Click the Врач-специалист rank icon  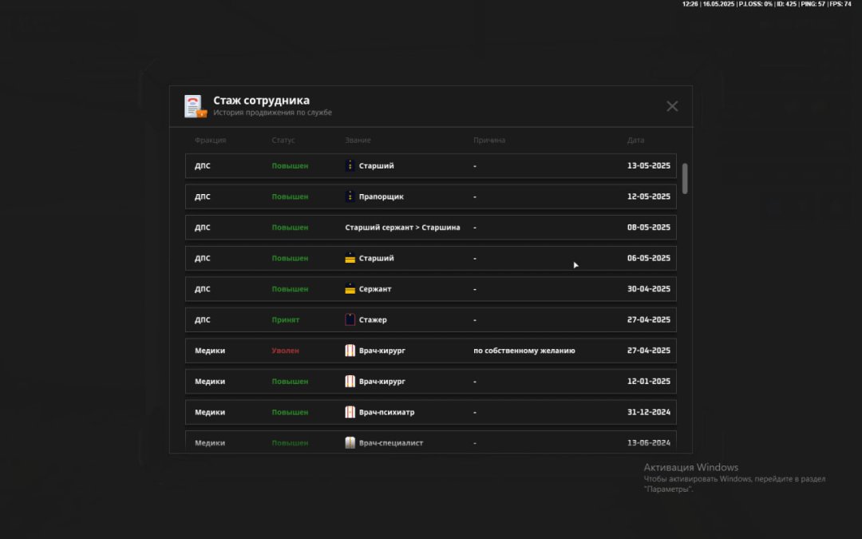coord(350,442)
